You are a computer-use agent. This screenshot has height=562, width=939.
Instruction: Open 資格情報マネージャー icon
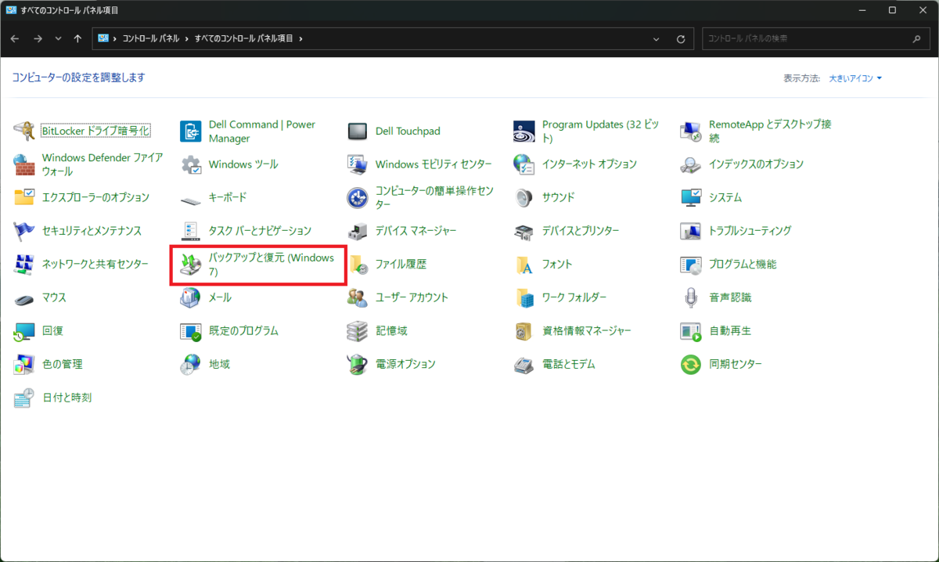click(524, 331)
